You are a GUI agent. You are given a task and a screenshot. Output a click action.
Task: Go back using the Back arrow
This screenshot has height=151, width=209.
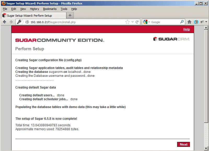(x=4, y=22)
